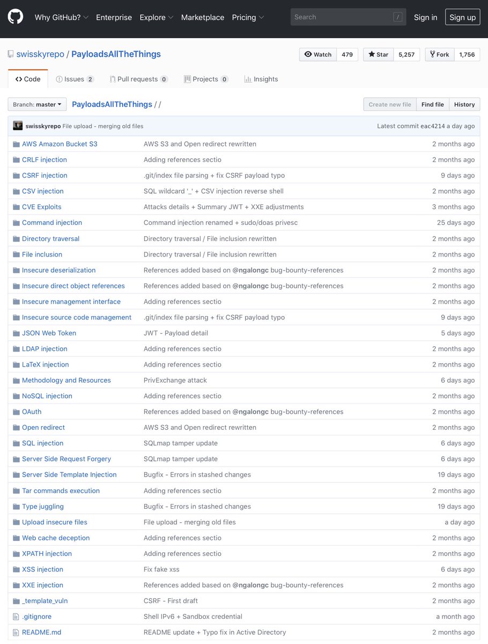Open PayloadsAllTheThings repository title link
488x644 pixels.
click(x=116, y=54)
